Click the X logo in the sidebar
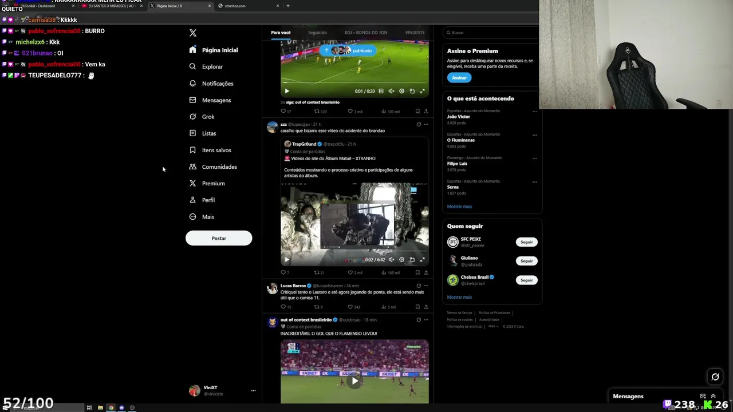This screenshot has height=412, width=733. coord(193,33)
